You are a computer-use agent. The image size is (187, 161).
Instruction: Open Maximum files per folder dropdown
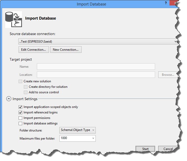pyautogui.click(x=77, y=138)
